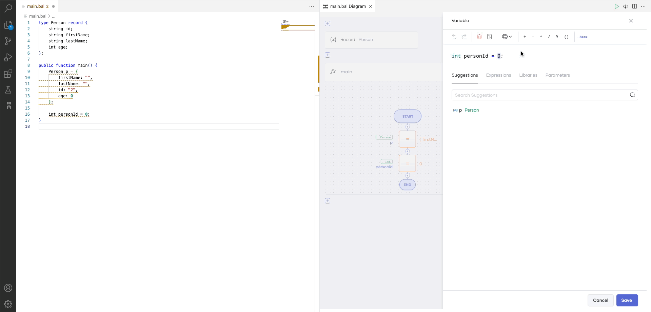Cancel the variable edit

click(x=600, y=300)
